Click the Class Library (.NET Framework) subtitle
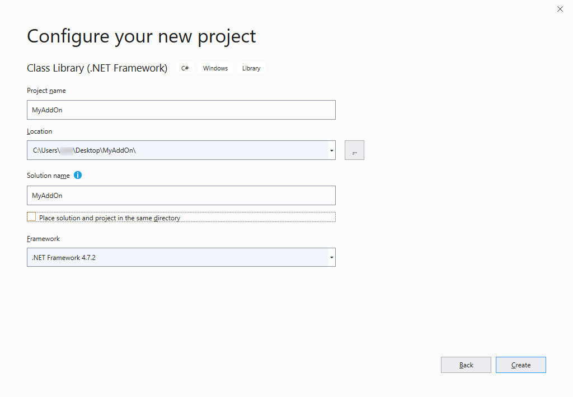573x397 pixels. [x=97, y=68]
